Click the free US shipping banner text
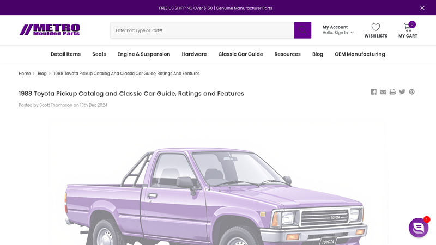This screenshot has height=245, width=436. (x=215, y=8)
